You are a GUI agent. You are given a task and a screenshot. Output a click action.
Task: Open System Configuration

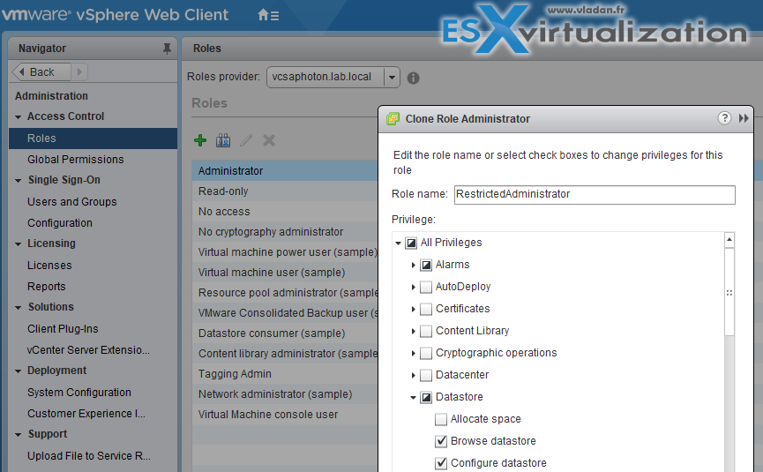[x=79, y=393]
